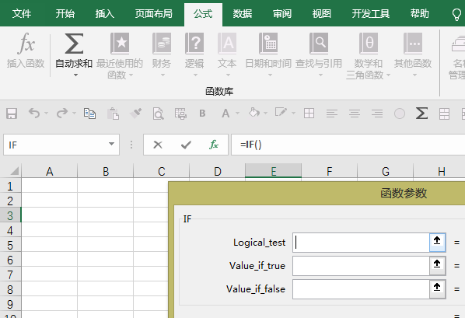
Task: Switch to the View (视图) tab
Action: pos(321,14)
